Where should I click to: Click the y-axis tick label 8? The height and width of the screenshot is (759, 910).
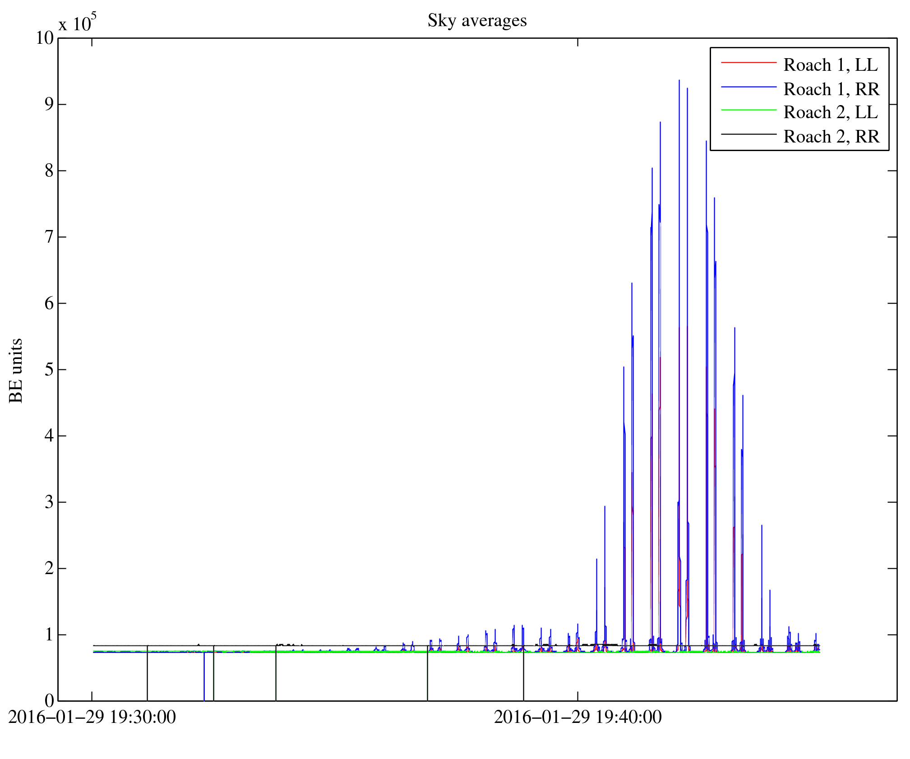click(49, 171)
